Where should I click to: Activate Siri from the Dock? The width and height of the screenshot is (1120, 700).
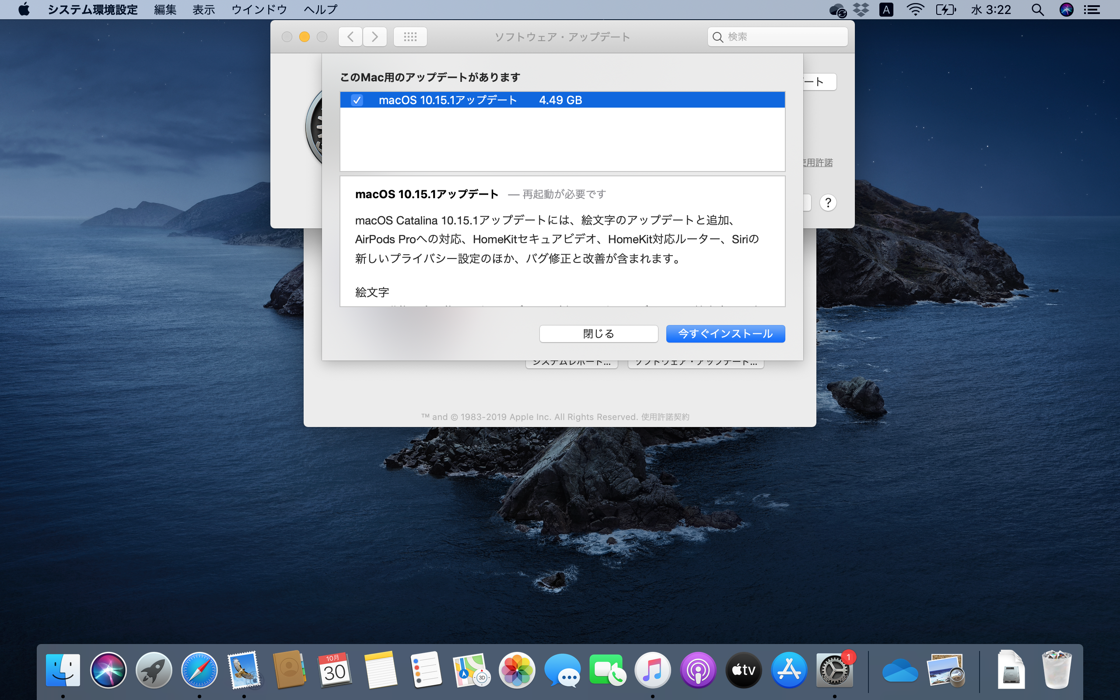point(108,670)
